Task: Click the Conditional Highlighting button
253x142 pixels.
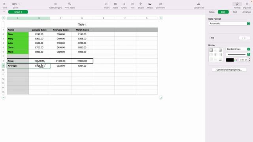Action: (x=229, y=70)
